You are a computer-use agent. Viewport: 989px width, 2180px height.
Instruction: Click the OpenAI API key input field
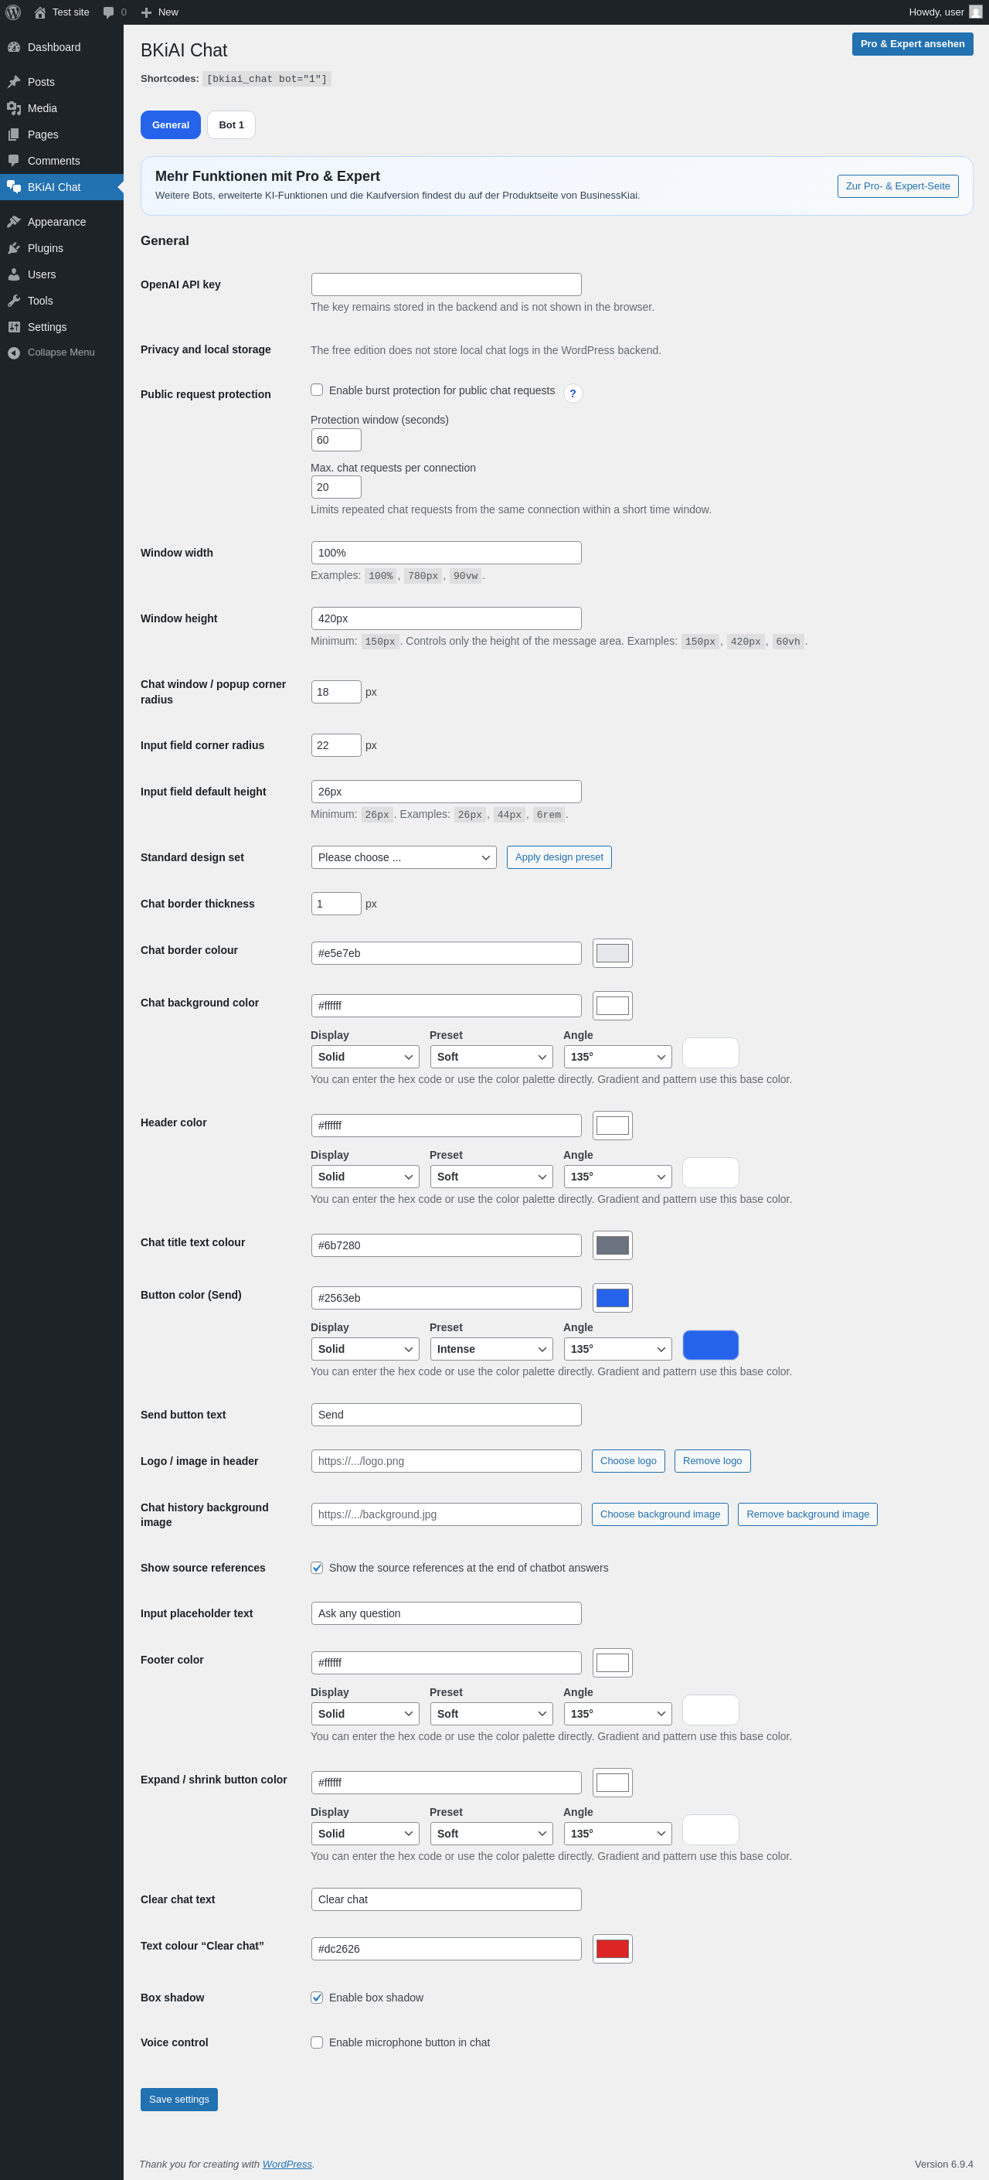(446, 284)
